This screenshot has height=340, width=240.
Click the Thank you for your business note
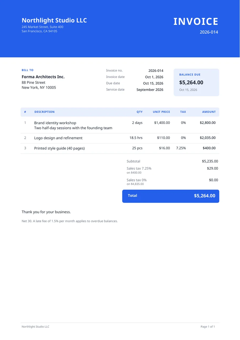coord(46,212)
